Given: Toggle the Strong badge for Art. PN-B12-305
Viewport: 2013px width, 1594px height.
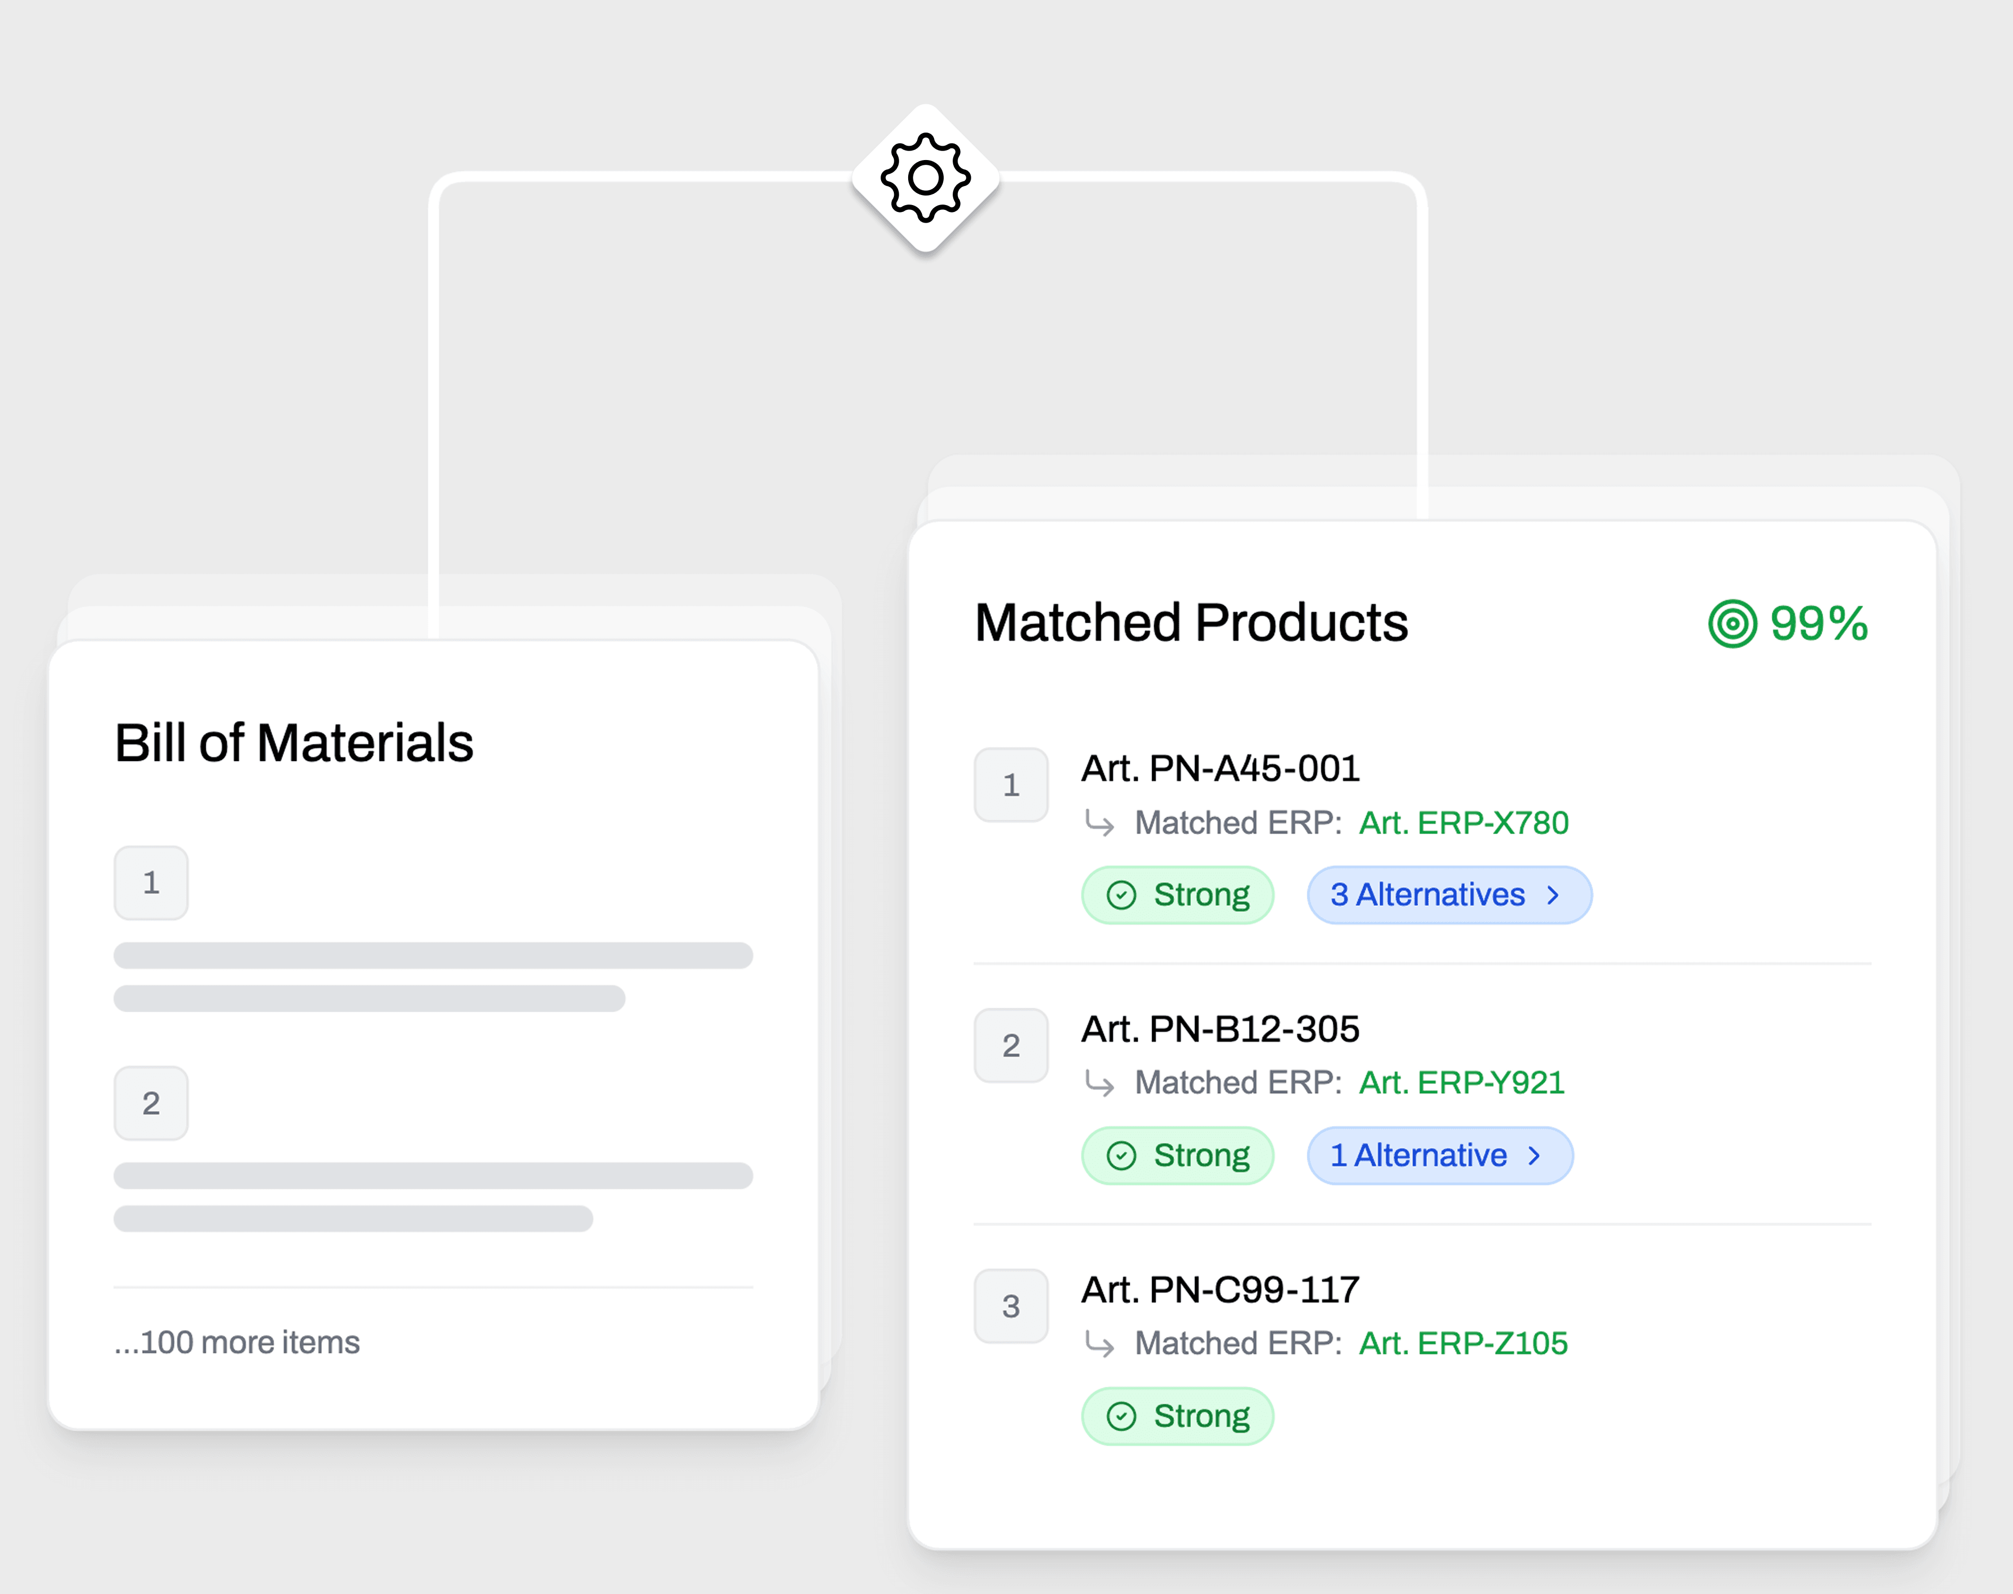Looking at the screenshot, I should (x=1177, y=1155).
